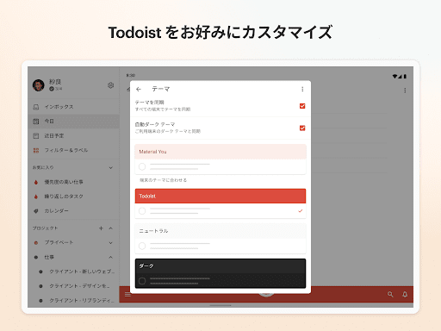Select the red Todoist theme header

(220, 196)
